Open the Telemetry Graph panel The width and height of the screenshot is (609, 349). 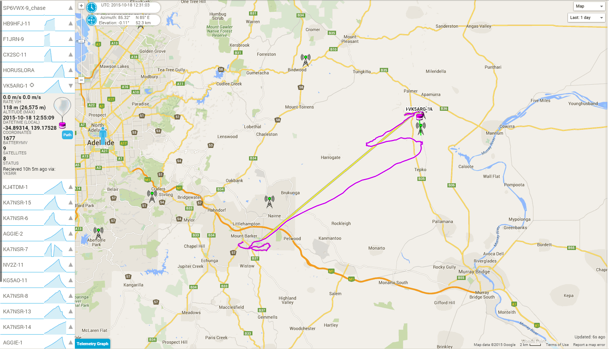click(92, 344)
